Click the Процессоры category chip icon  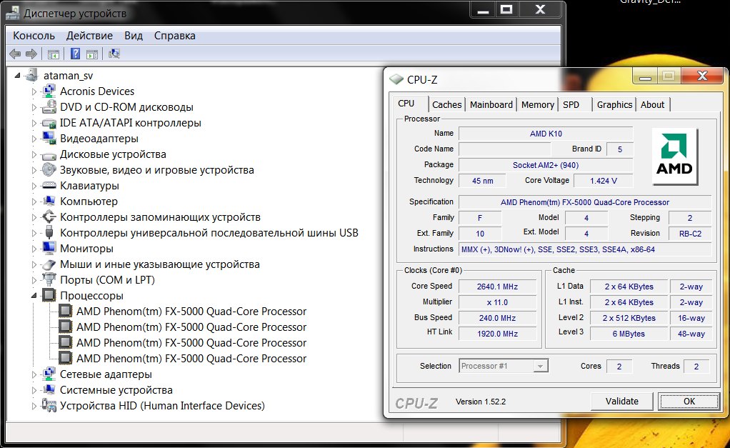(49, 295)
